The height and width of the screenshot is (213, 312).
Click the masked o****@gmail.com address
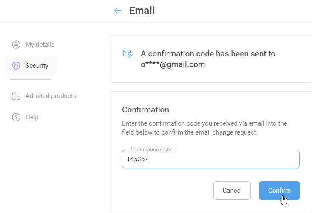[x=173, y=64]
